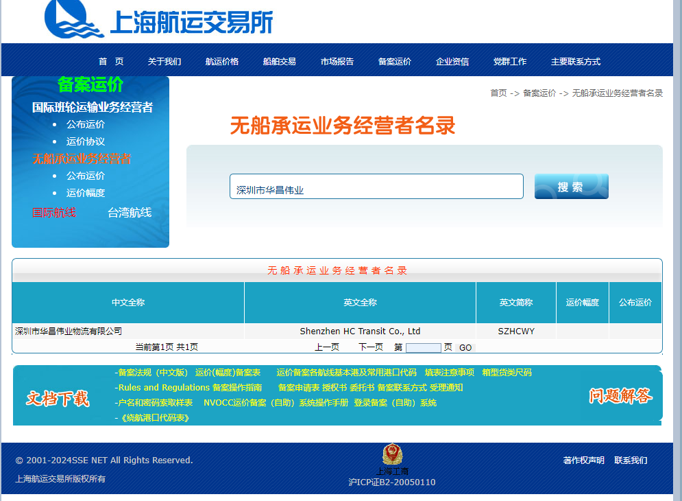
Task: Open the 企业资信 menu item
Action: point(452,62)
